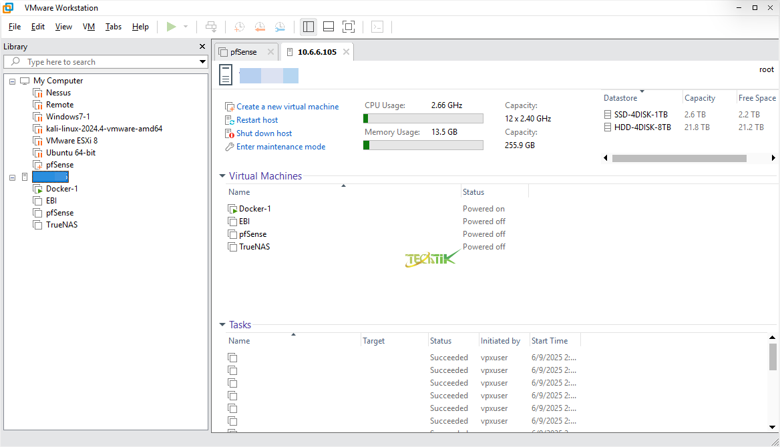Click the Memory usage progress bar
Viewport: 780px width, 447px height.
tap(423, 145)
